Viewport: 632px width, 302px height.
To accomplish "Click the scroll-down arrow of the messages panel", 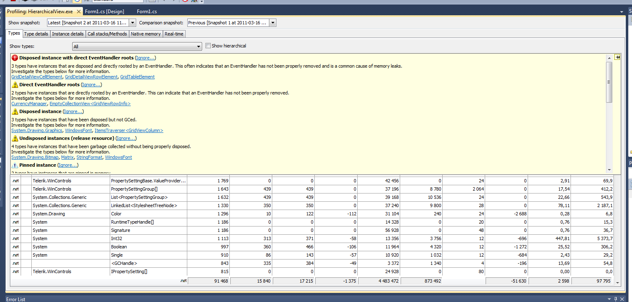I will click(609, 170).
